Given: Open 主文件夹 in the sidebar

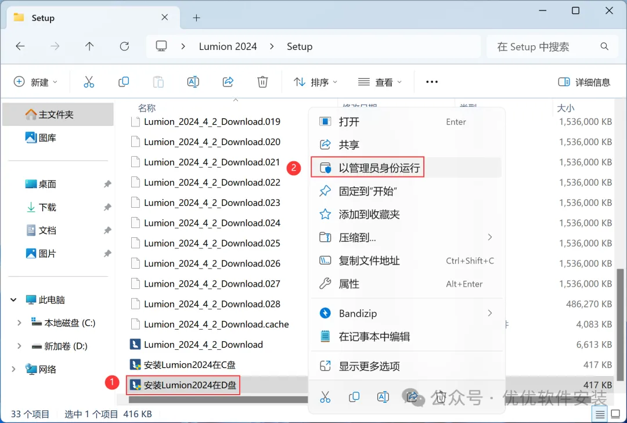Looking at the screenshot, I should (x=58, y=114).
